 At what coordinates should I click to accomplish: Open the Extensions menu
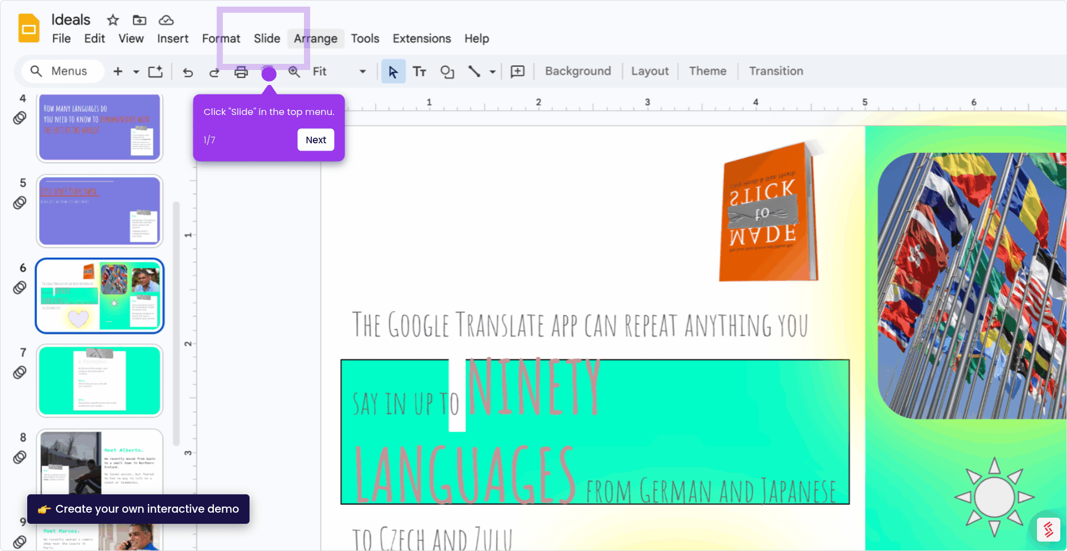(422, 39)
